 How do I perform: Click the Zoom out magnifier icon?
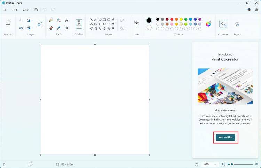(x=223, y=164)
